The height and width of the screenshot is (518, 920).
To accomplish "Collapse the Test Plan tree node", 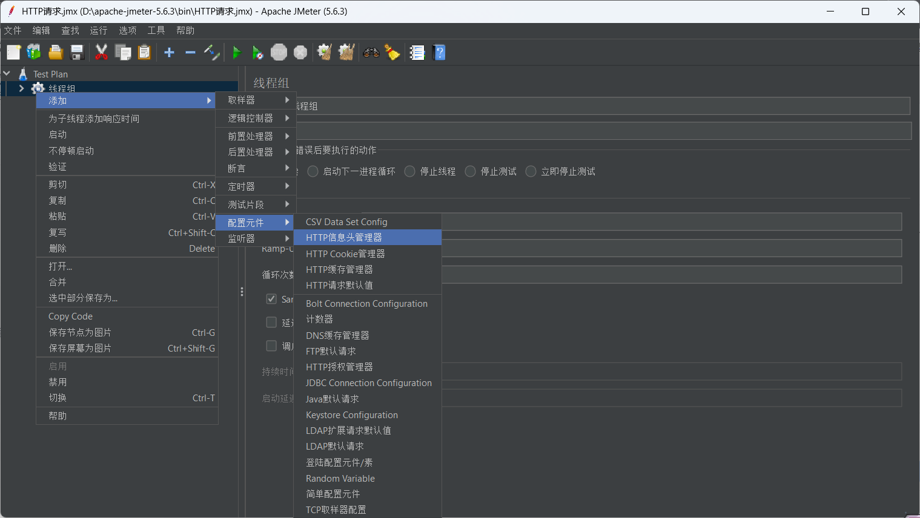I will tap(7, 74).
